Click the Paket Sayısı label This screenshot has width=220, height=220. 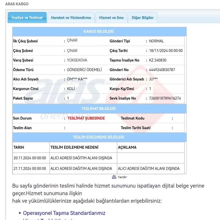point(23,98)
